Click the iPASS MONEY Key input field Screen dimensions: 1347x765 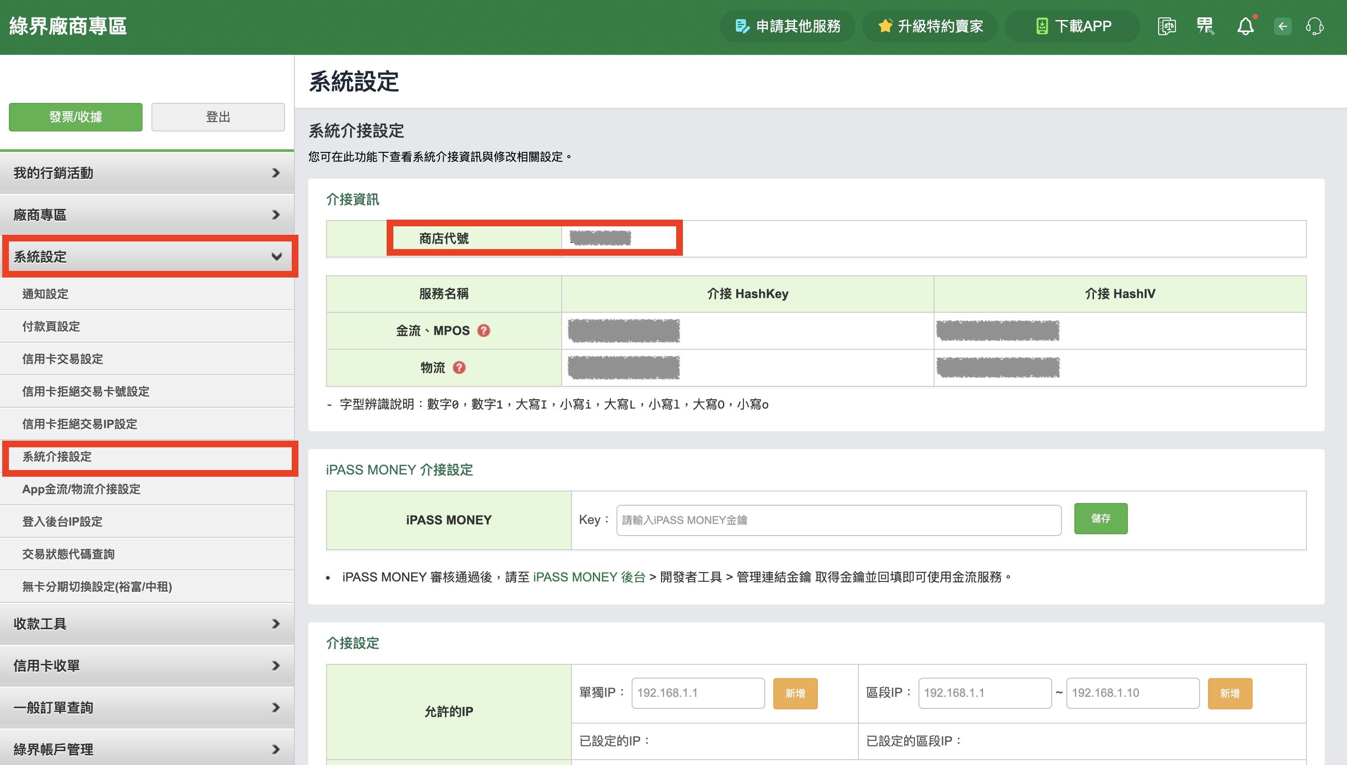(x=839, y=520)
